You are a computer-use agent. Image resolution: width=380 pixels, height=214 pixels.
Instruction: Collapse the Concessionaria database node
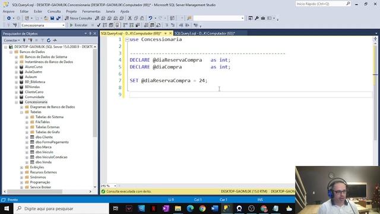coord(16,102)
